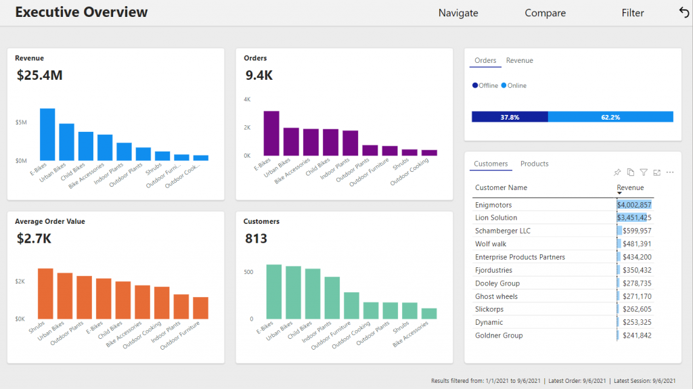Select the Customers tab in table panel
This screenshot has width=693, height=389.
tap(491, 164)
